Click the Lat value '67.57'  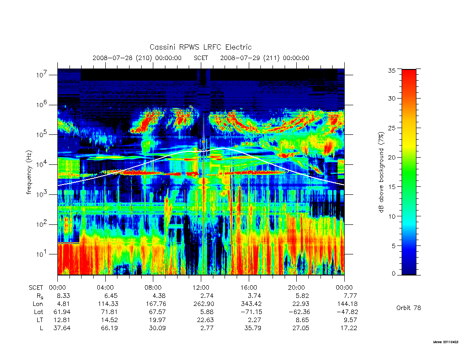pyautogui.click(x=157, y=312)
